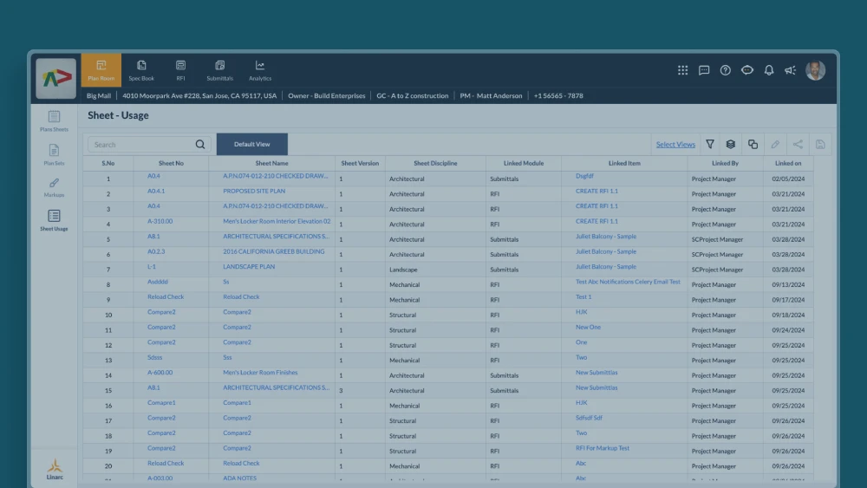Open the Dsgfdf linked item
This screenshot has width=867, height=488.
[584, 176]
